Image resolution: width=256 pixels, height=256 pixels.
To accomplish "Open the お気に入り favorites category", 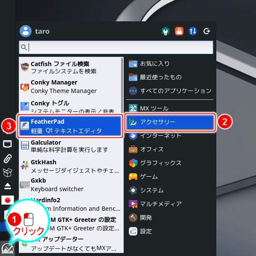I will (x=154, y=63).
